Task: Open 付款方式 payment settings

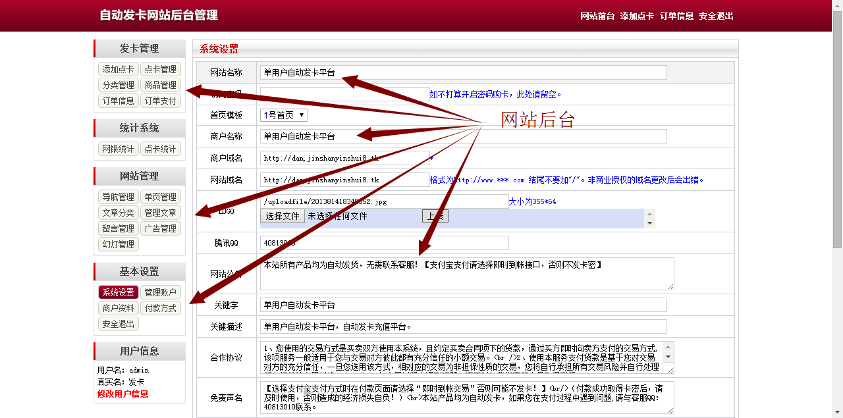Action: tap(161, 308)
